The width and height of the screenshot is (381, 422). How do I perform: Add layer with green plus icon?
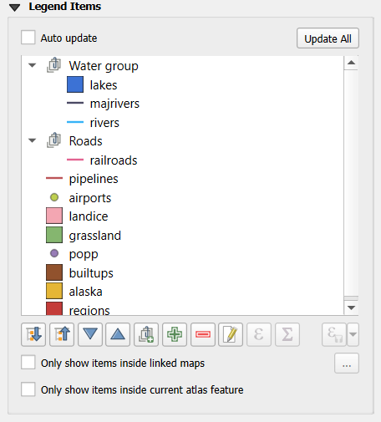[175, 334]
